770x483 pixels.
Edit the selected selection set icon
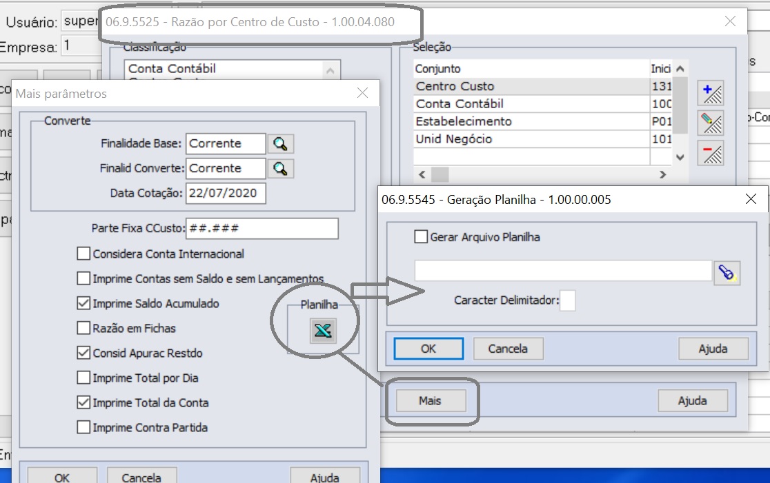pos(711,123)
